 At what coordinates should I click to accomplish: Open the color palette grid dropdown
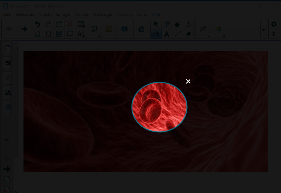(218, 29)
